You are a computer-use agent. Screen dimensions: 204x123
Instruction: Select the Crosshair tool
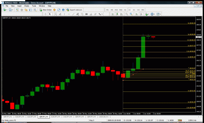click(x=46, y=14)
